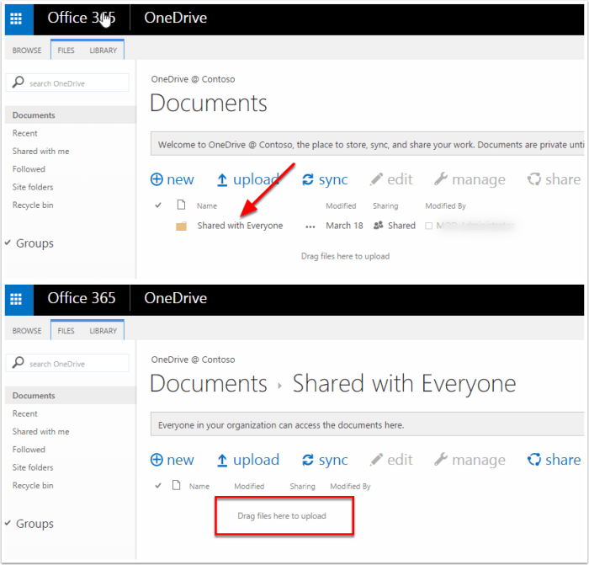
Task: Toggle select-all checkmark in bottom panel list
Action: tap(158, 486)
